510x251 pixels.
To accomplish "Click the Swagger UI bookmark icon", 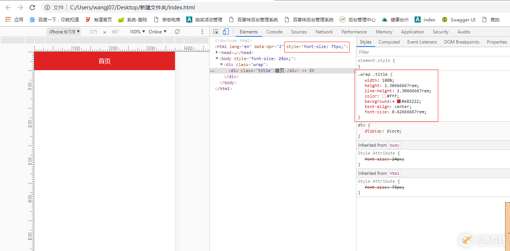I will pyautogui.click(x=445, y=20).
